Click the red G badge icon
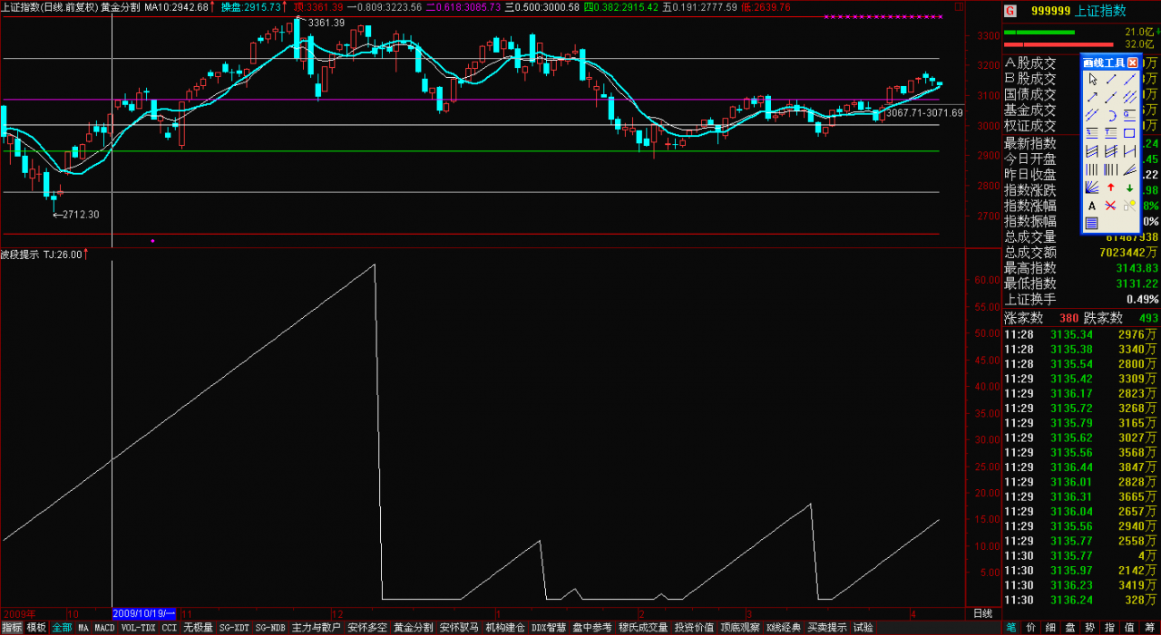 (1010, 11)
